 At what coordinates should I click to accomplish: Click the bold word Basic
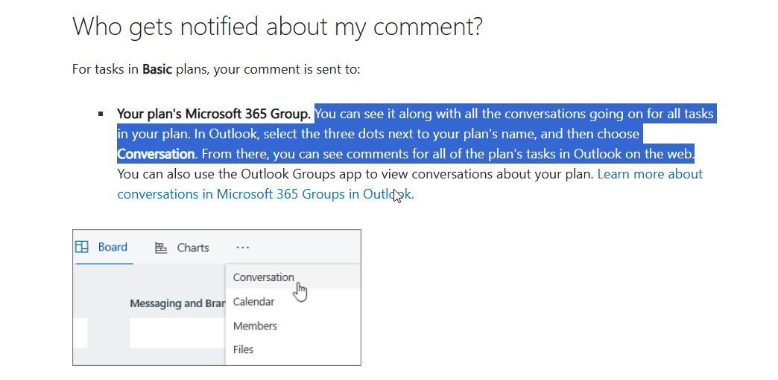click(x=156, y=69)
